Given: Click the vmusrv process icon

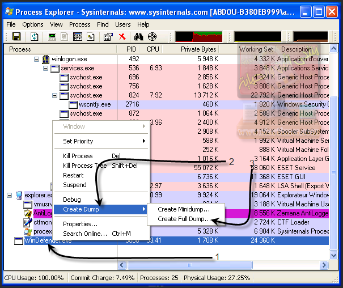Looking at the screenshot, I should [x=28, y=204].
